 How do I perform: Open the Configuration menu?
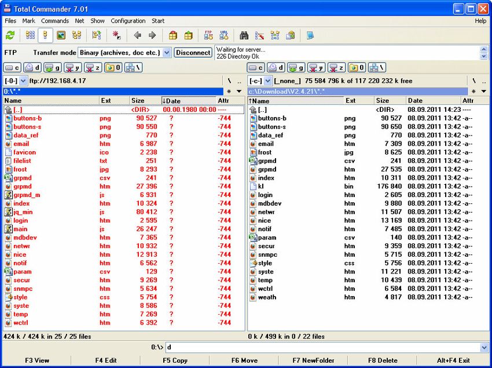point(128,21)
